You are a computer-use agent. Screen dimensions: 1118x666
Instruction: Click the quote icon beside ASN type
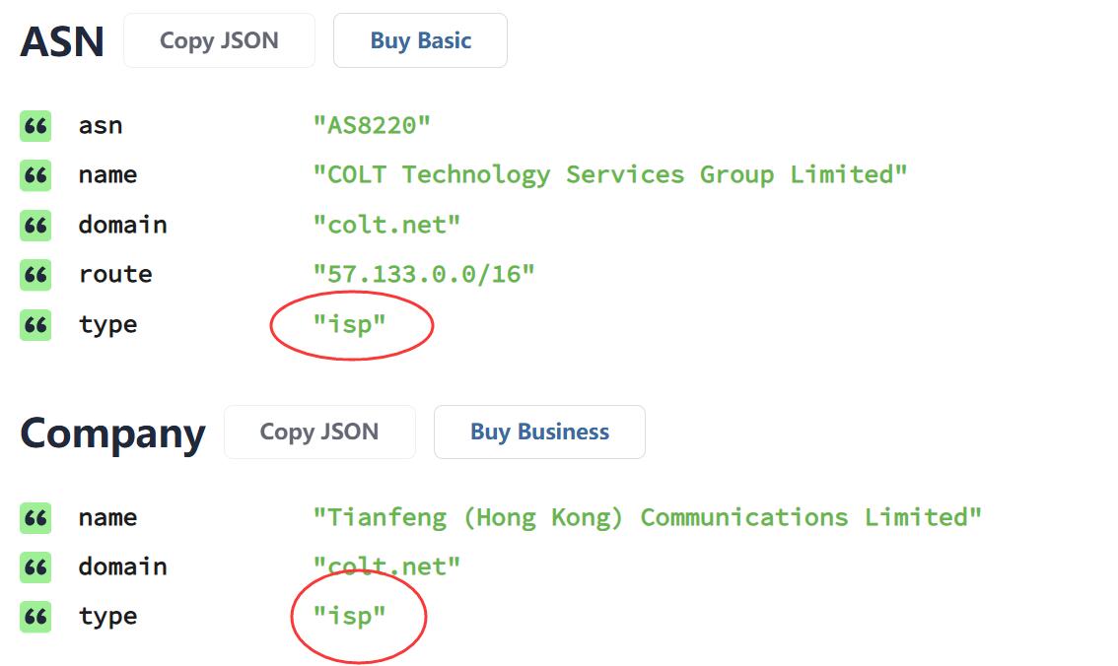coord(35,325)
